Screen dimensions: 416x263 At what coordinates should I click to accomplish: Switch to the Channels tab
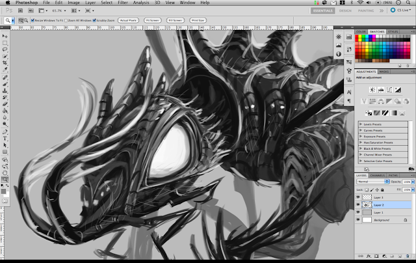coord(377,175)
